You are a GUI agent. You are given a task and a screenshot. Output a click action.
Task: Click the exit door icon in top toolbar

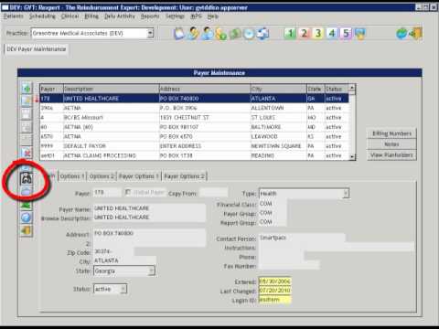tap(416, 33)
